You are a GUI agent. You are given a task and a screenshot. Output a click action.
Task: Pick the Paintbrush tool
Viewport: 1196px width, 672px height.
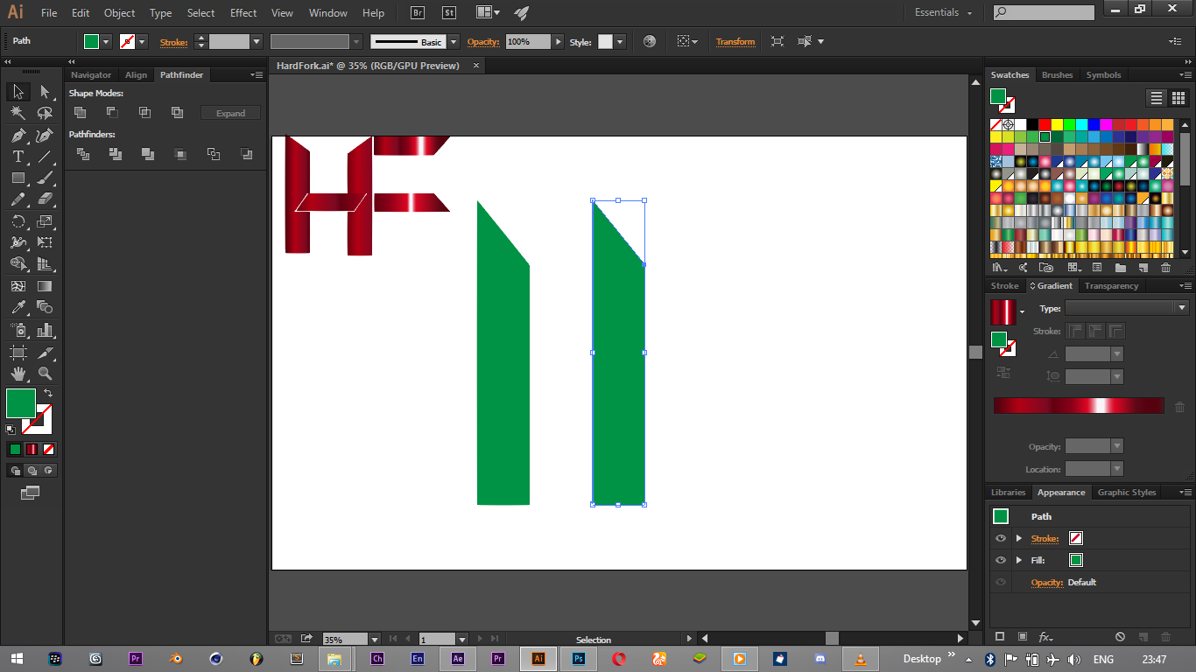45,178
